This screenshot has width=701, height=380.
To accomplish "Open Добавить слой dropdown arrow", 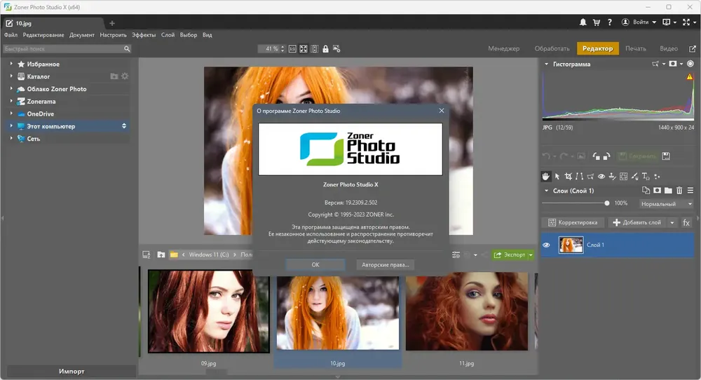I will coord(672,223).
